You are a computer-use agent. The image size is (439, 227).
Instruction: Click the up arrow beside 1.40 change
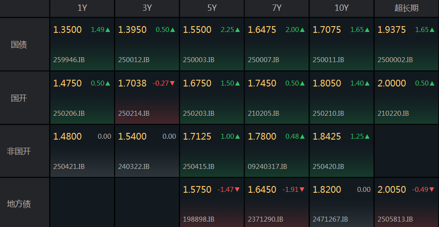[x=367, y=83]
